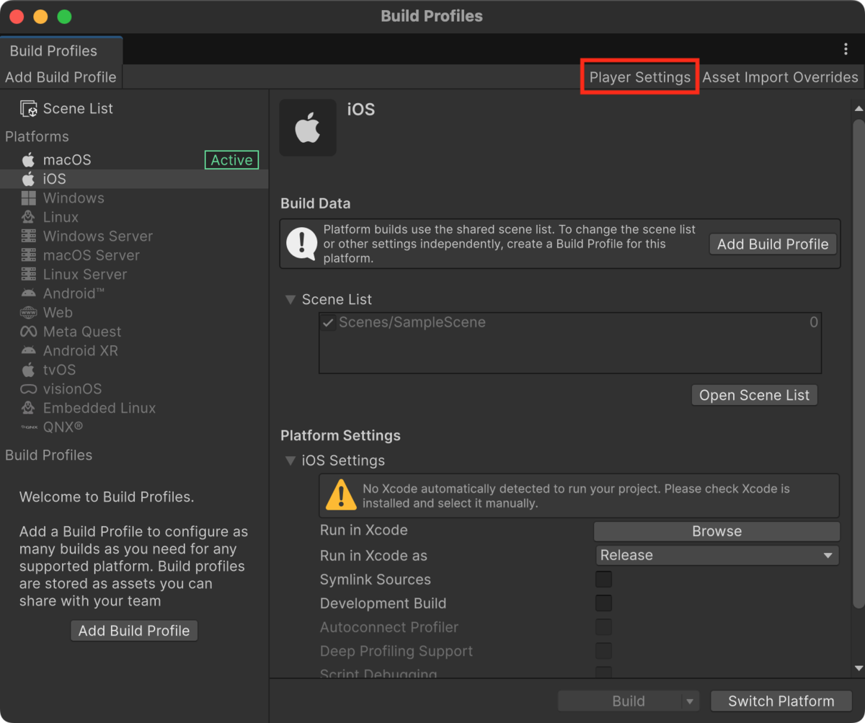Open the three-dot options menu
Screen dimensions: 865x723
(846, 49)
